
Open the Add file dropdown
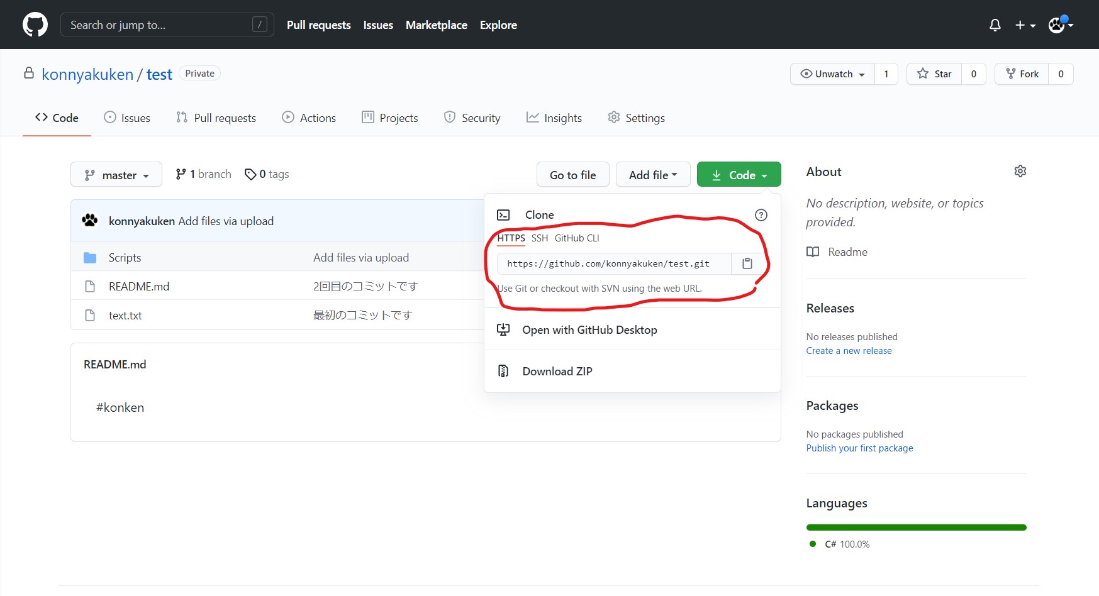pos(653,174)
